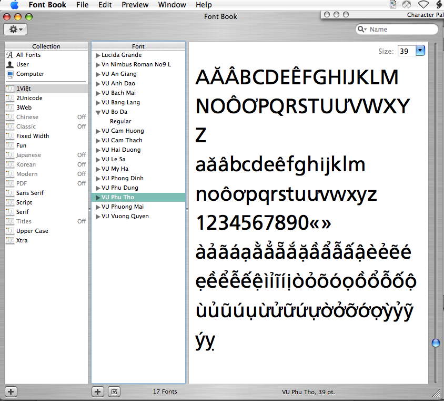Click the Xtra collection icon
Screen dimensions: 444x401
click(10, 240)
